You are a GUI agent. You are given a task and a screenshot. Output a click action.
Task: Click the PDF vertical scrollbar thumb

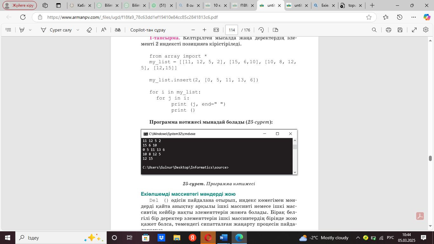pos(430,158)
